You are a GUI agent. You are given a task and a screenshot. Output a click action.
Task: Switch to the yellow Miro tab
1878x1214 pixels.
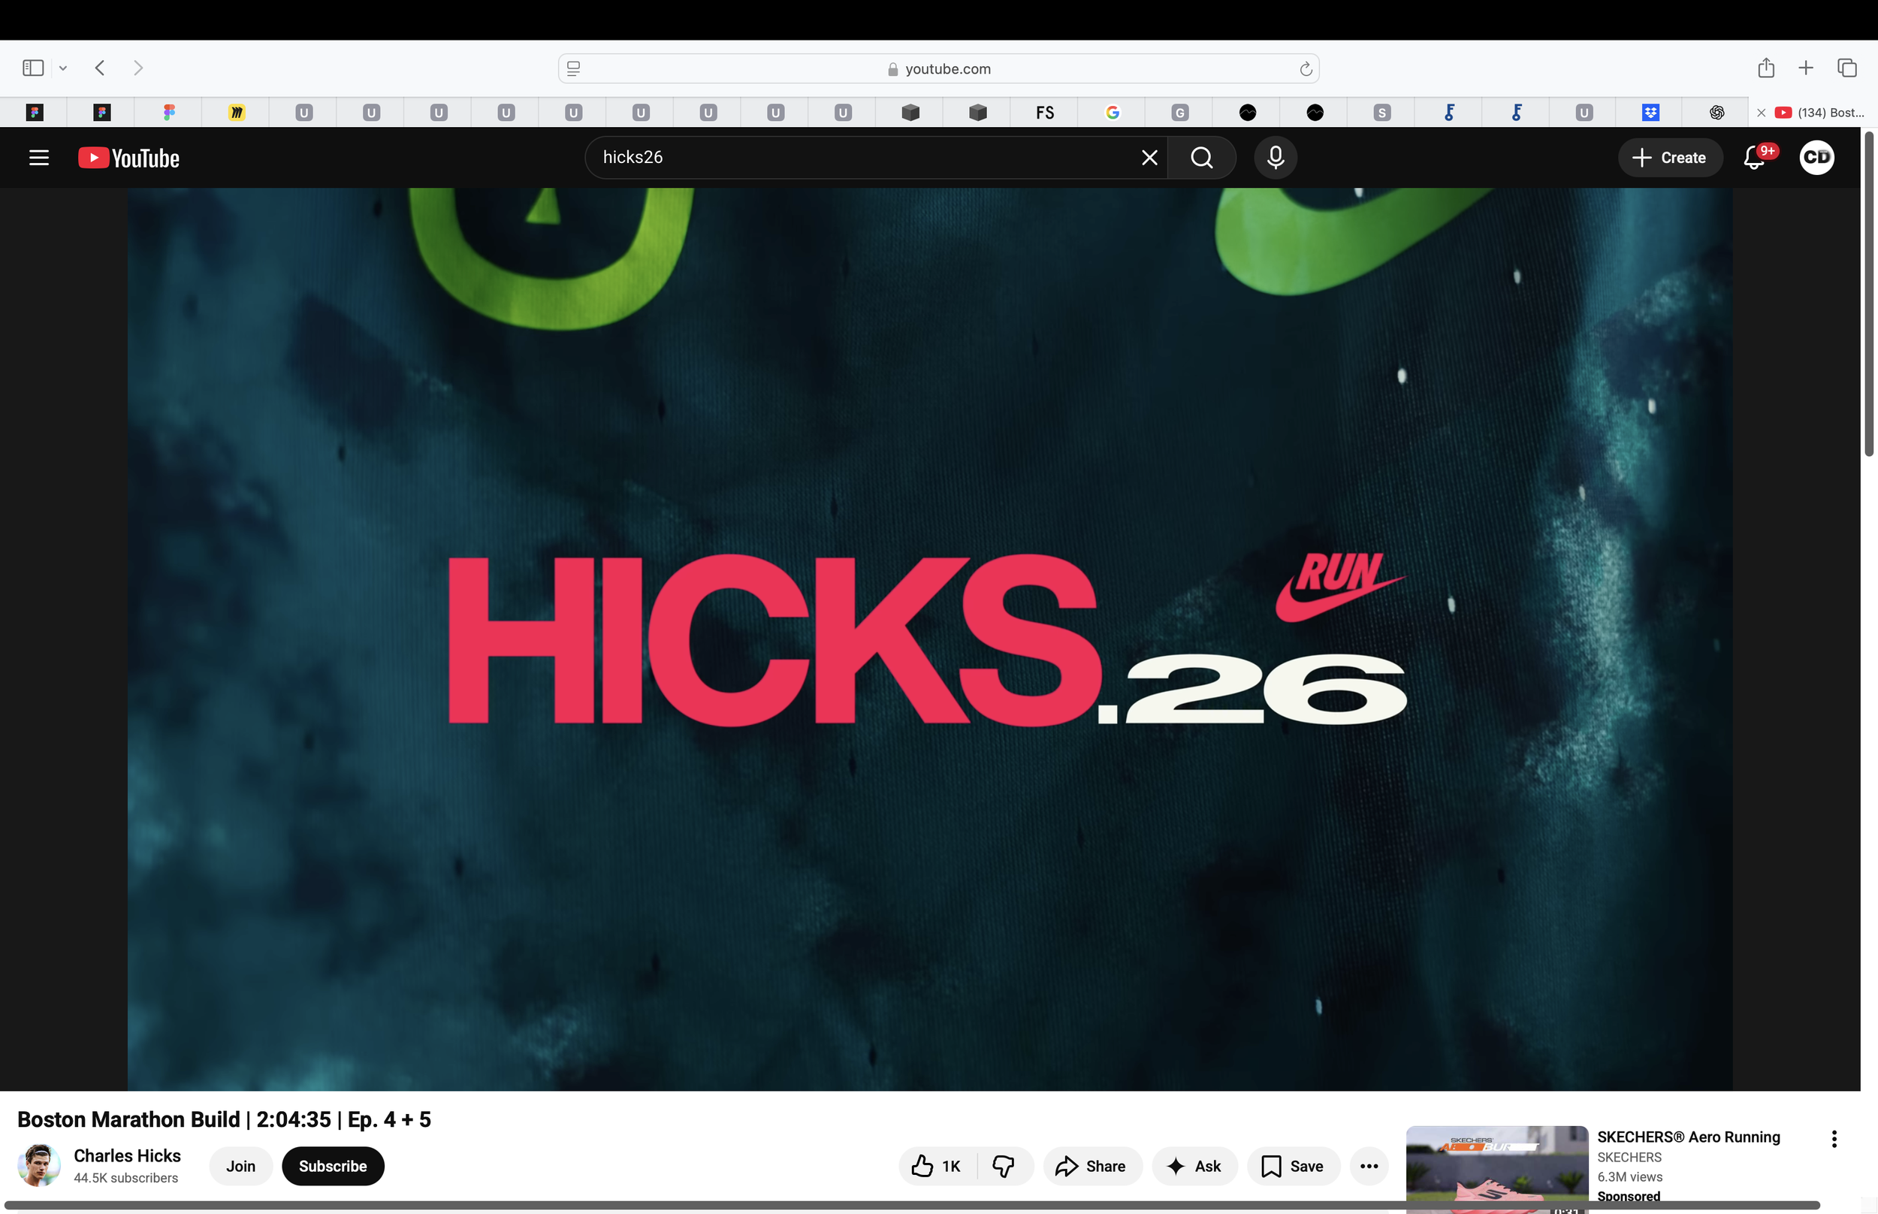(237, 113)
